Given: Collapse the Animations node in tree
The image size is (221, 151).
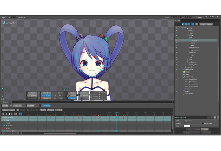Looking at the screenshot, I should (182, 77).
